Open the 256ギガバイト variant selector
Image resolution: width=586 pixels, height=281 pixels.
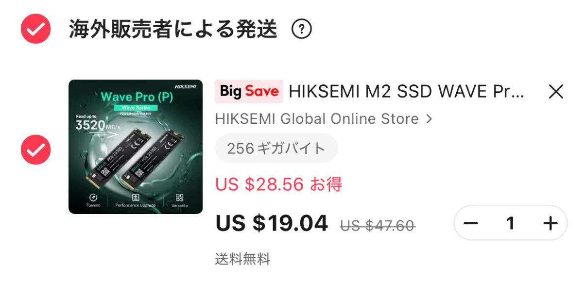point(276,149)
